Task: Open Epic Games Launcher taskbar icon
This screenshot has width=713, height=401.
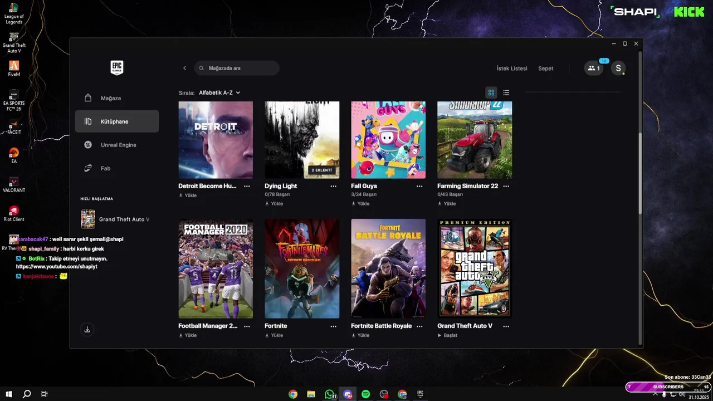Action: pyautogui.click(x=421, y=394)
